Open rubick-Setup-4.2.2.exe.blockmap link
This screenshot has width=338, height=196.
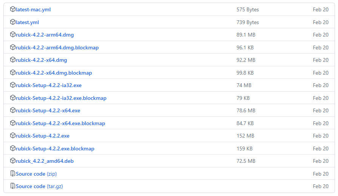pyautogui.click(x=55, y=149)
